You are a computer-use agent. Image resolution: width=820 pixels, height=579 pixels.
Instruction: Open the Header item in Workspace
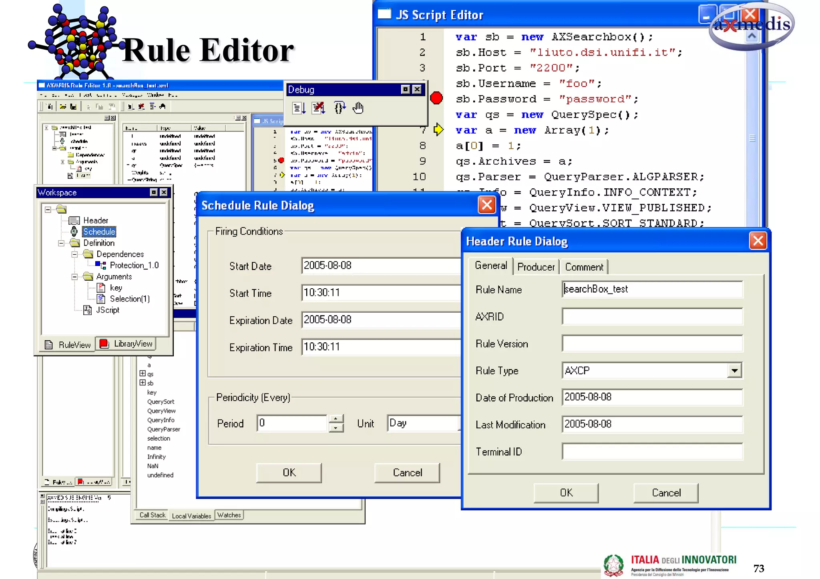[95, 220]
